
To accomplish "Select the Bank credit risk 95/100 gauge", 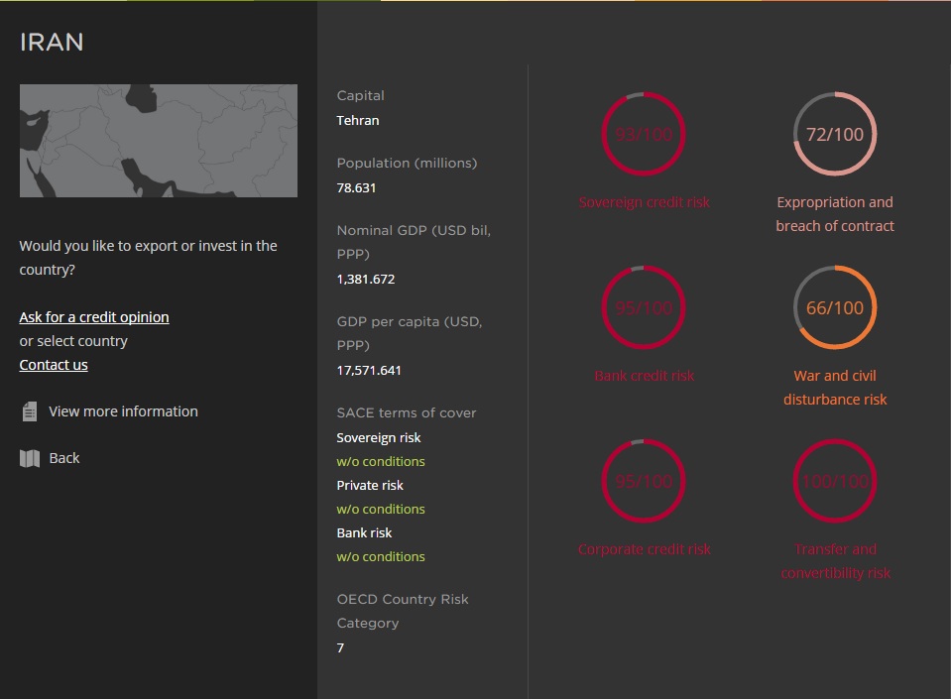I will point(644,308).
